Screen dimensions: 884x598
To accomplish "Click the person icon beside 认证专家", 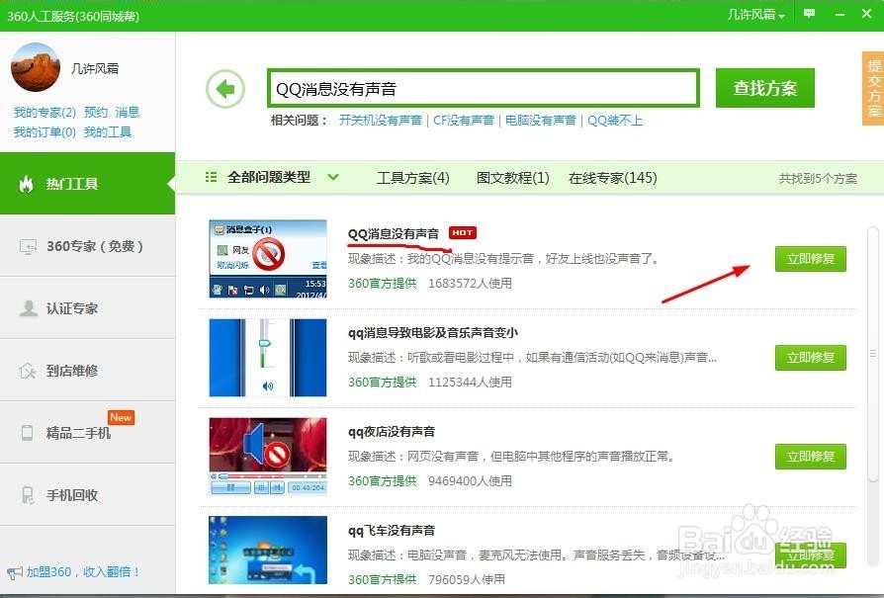I will (x=28, y=308).
